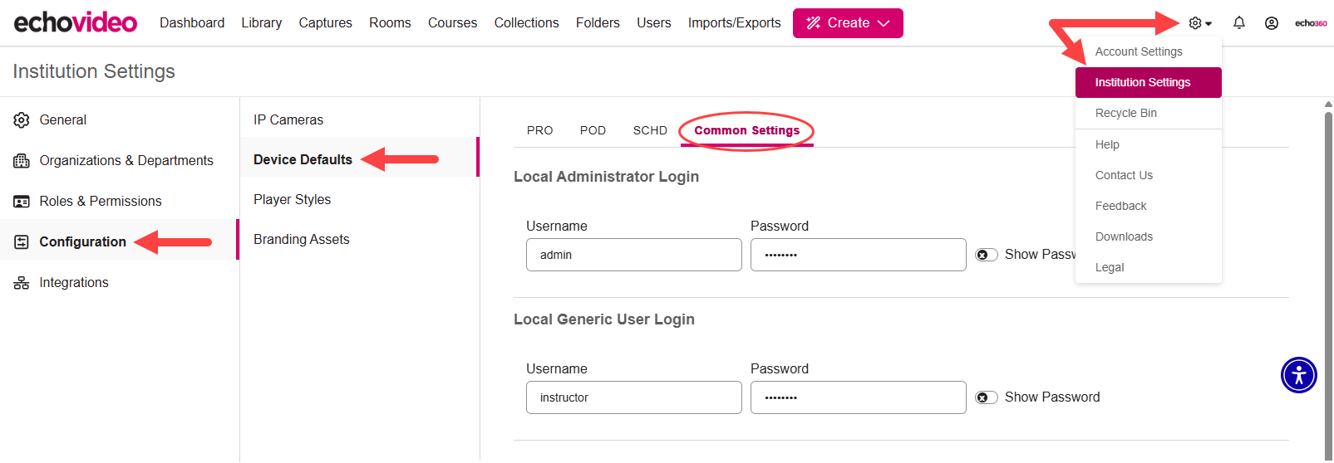Viewport: 1334px width, 463px height.
Task: Choose Institution Settings from the menu
Action: 1149,82
